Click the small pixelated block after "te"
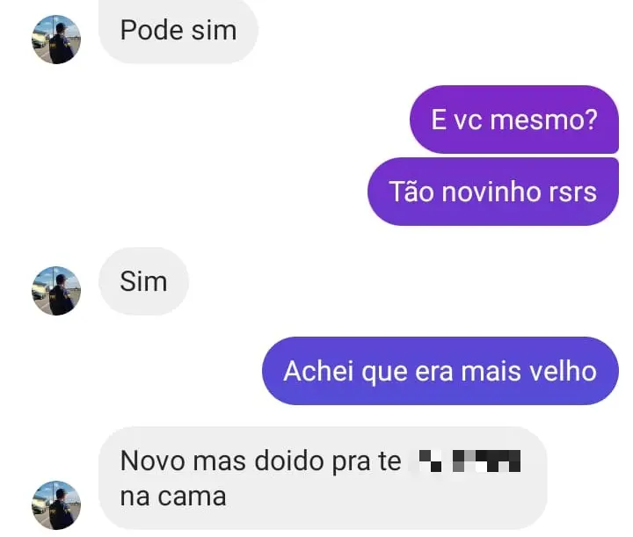This screenshot has height=537, width=633. (430, 461)
